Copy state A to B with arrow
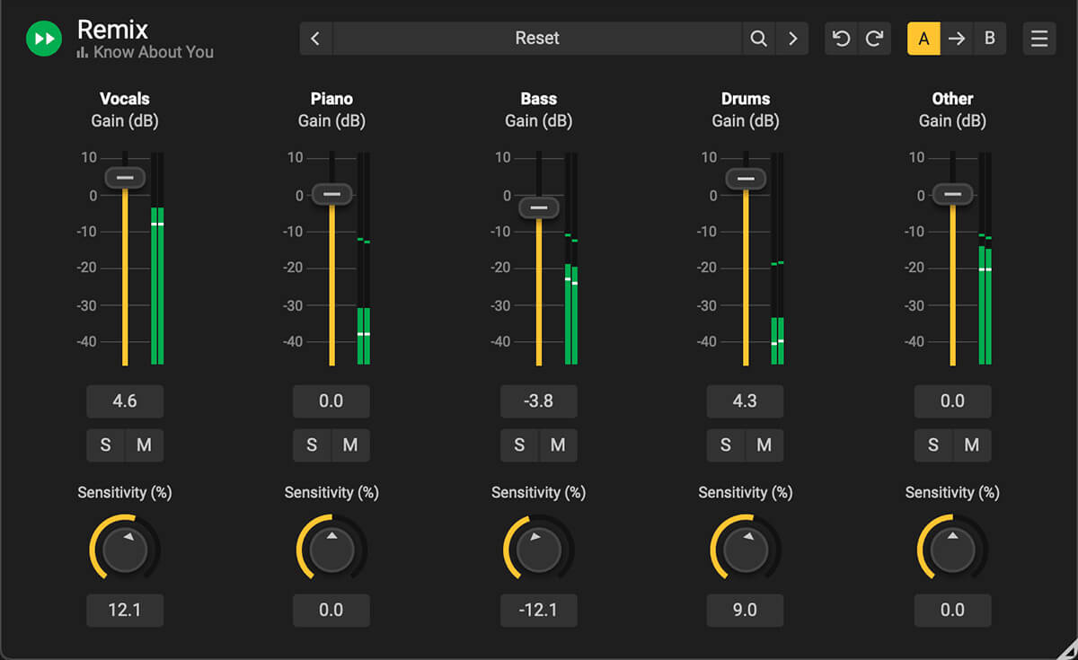Screen dimensions: 1078x660 coord(957,39)
